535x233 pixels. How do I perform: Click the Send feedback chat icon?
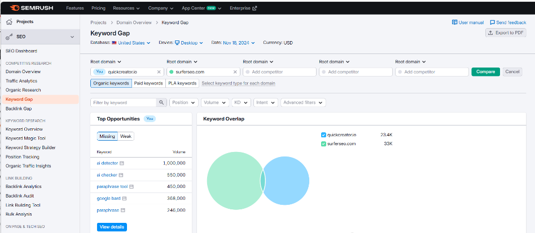point(492,23)
